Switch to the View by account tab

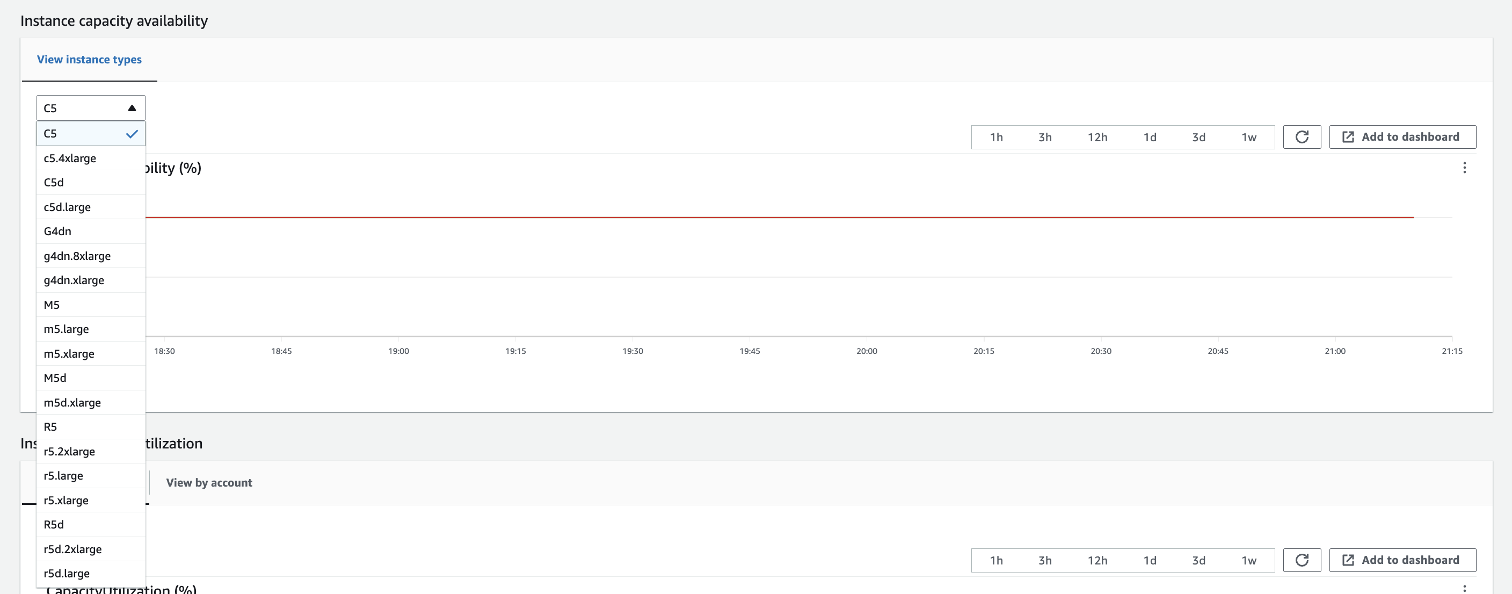click(x=208, y=482)
